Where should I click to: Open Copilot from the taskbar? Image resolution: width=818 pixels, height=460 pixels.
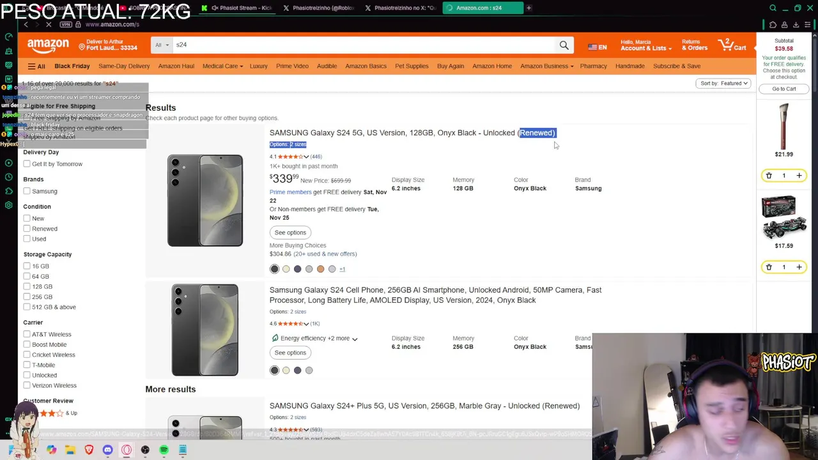(51, 450)
